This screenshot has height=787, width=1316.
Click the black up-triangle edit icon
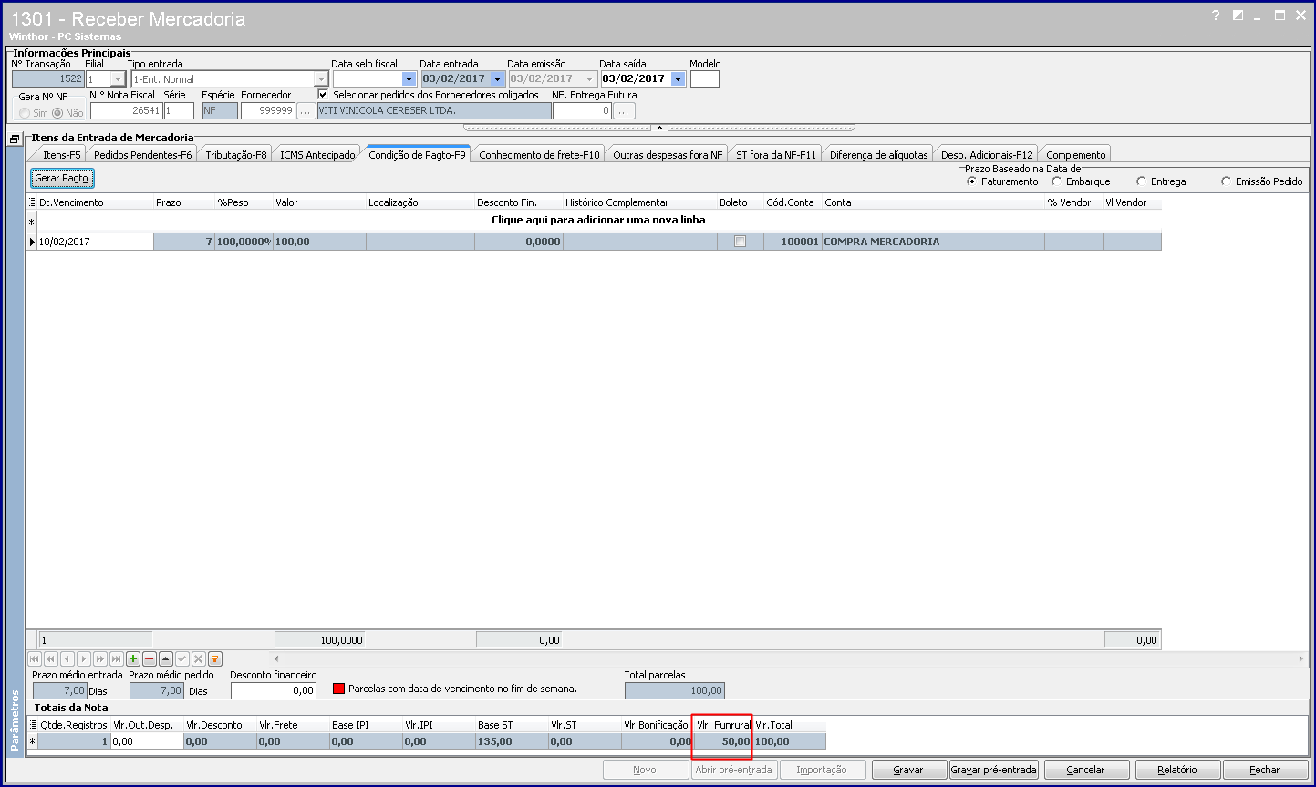pyautogui.click(x=166, y=658)
